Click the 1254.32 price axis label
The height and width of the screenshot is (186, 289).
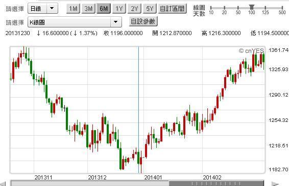click(x=278, y=120)
